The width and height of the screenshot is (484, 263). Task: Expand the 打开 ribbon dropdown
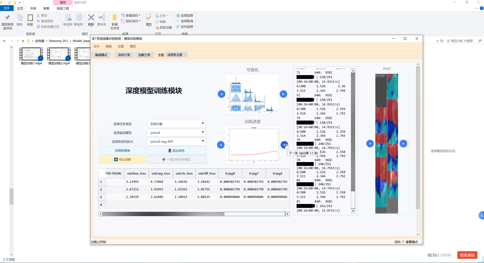coord(162,16)
